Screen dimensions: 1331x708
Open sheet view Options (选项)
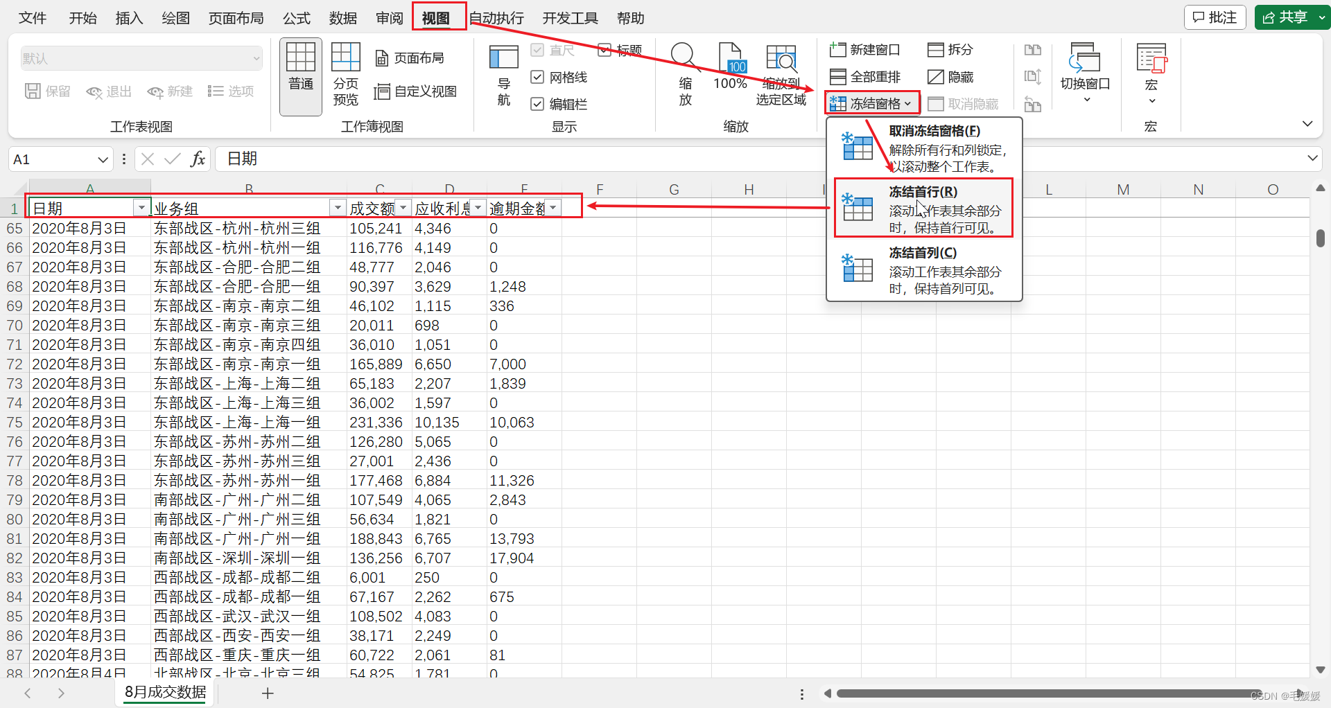[231, 91]
